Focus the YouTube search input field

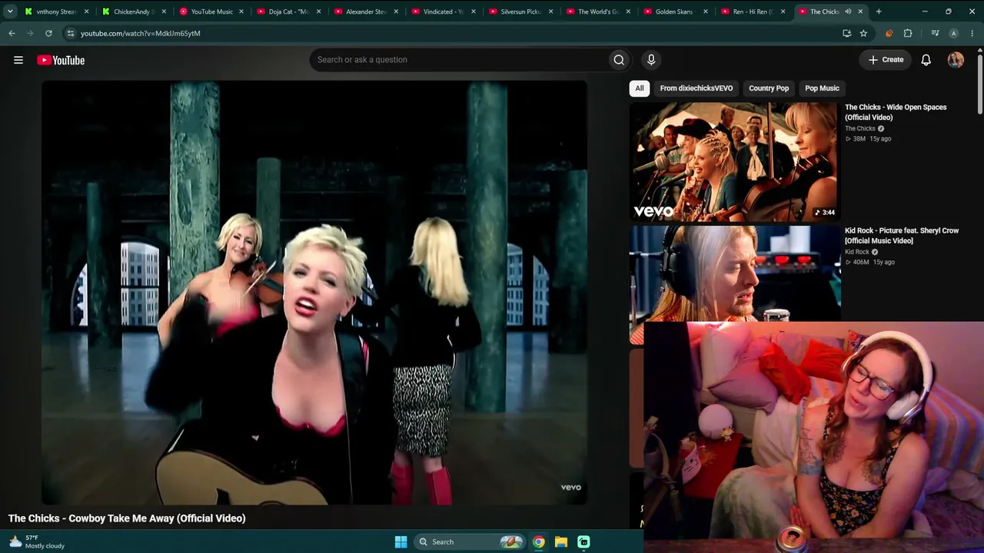458,60
